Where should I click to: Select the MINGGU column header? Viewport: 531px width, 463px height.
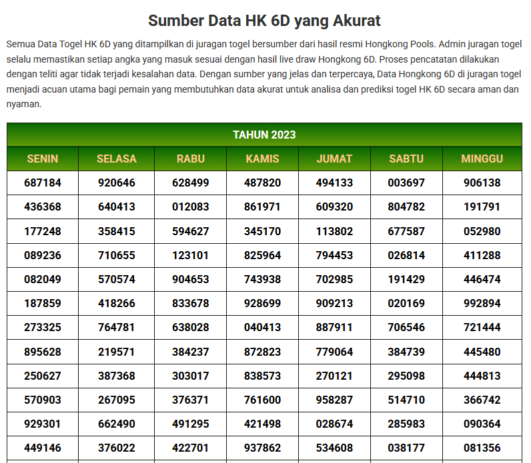point(482,159)
